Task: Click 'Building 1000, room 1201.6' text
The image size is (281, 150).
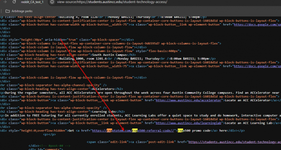Action: click(83, 59)
